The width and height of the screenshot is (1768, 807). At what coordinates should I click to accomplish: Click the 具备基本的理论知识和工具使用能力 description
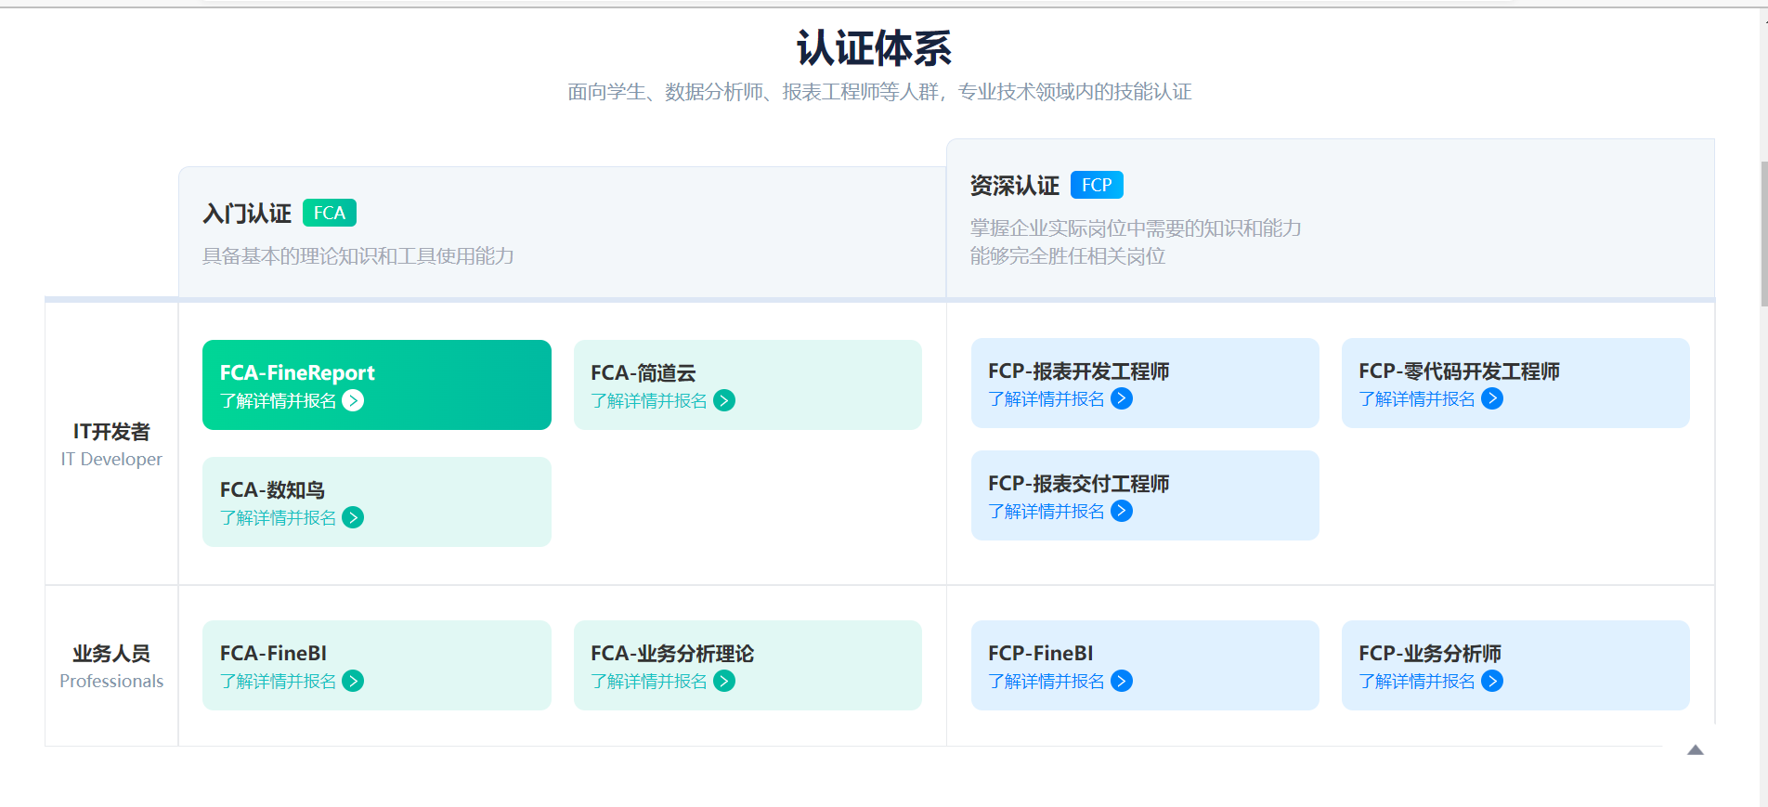coord(358,256)
